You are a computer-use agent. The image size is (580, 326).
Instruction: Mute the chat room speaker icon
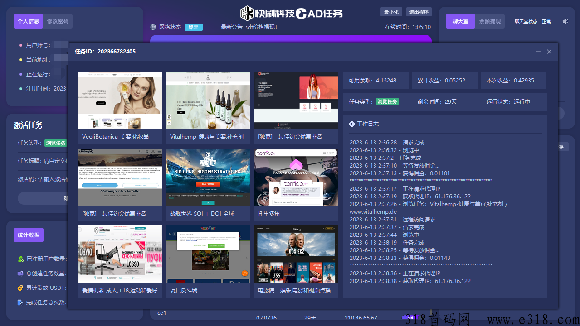point(565,21)
